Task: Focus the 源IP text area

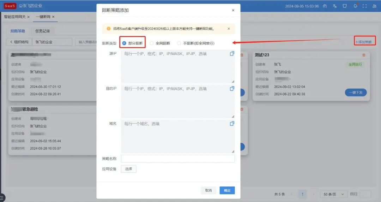Action: pos(178,66)
